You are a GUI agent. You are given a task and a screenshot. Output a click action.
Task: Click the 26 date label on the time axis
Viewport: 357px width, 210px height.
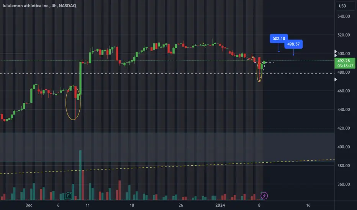coord(181,205)
